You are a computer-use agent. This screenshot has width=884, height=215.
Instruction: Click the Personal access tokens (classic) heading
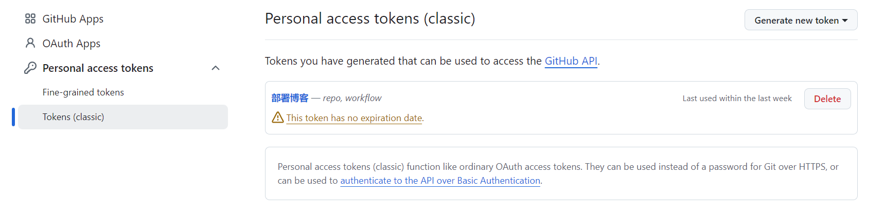(x=370, y=18)
